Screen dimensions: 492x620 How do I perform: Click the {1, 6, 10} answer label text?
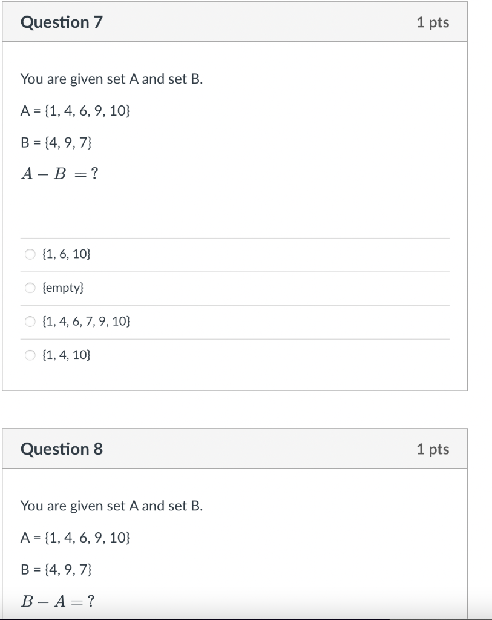tap(67, 254)
